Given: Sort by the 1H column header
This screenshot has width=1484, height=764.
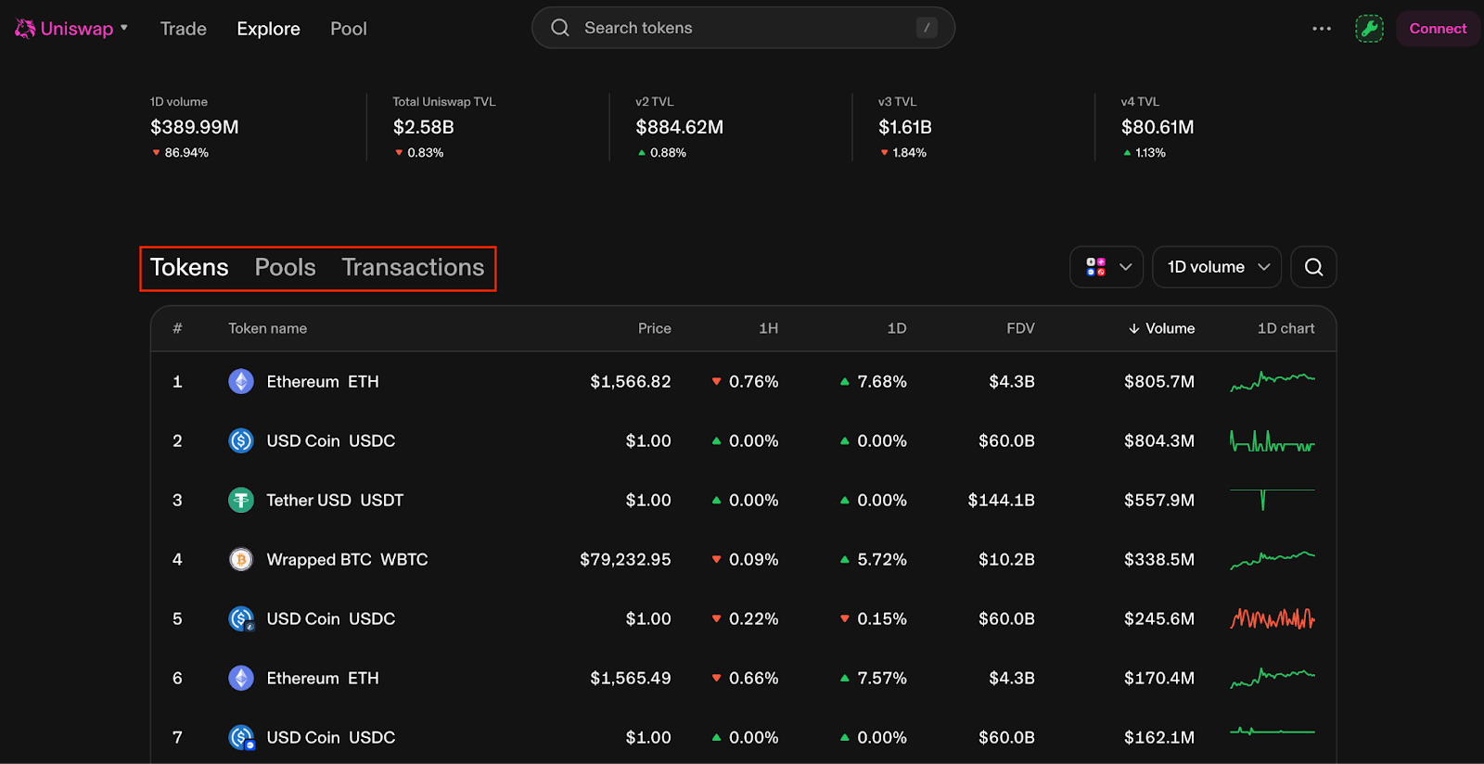Looking at the screenshot, I should (768, 328).
